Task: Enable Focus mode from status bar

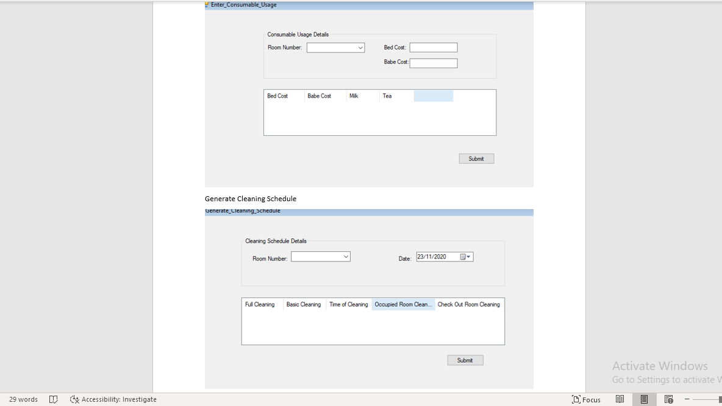Action: (586, 399)
